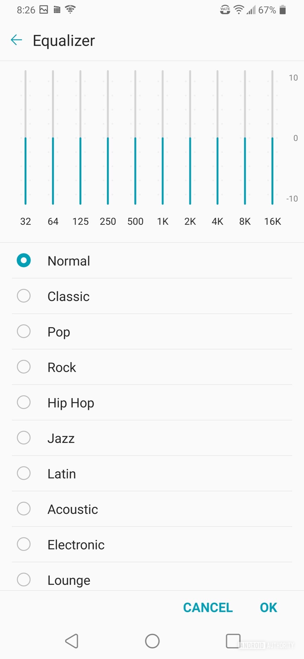This screenshot has width=304, height=659.
Task: Select the Normal preset radio button
Action: [24, 261]
